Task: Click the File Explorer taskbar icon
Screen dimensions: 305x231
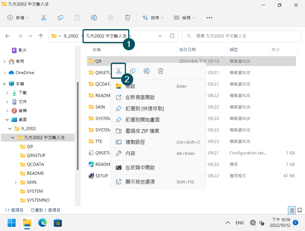Action: point(27,223)
